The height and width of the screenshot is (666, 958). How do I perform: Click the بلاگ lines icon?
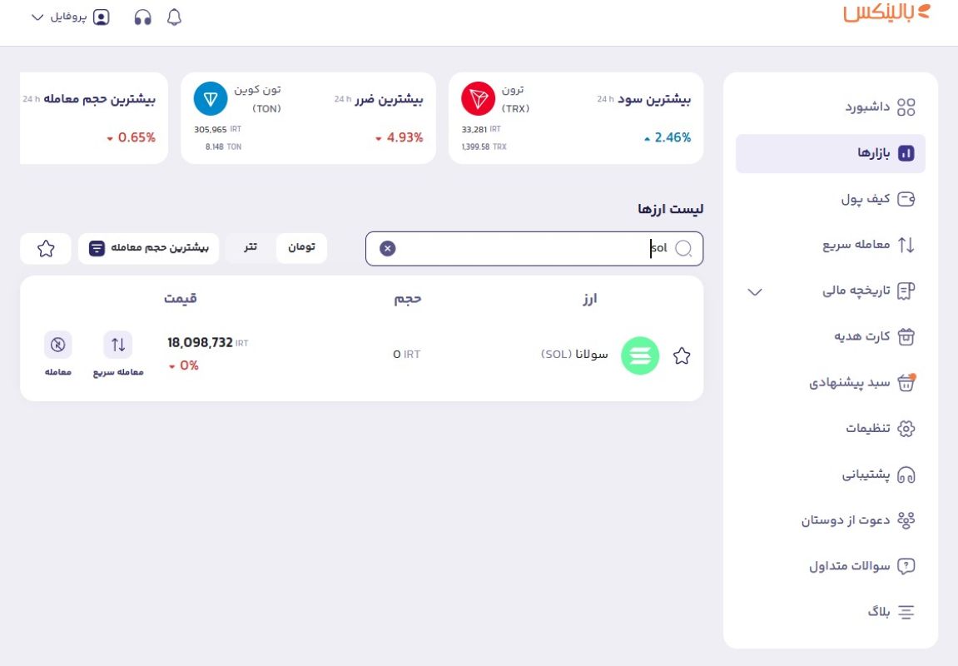(906, 612)
